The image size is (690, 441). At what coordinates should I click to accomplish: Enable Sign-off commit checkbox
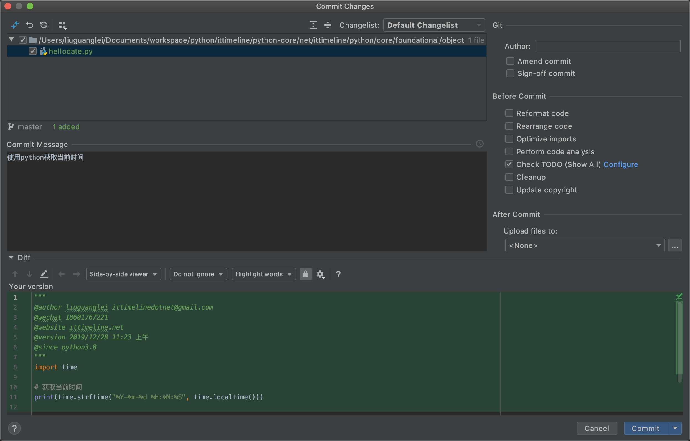pyautogui.click(x=510, y=74)
